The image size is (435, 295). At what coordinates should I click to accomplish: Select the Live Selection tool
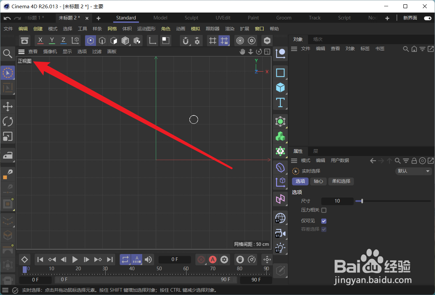pos(7,73)
